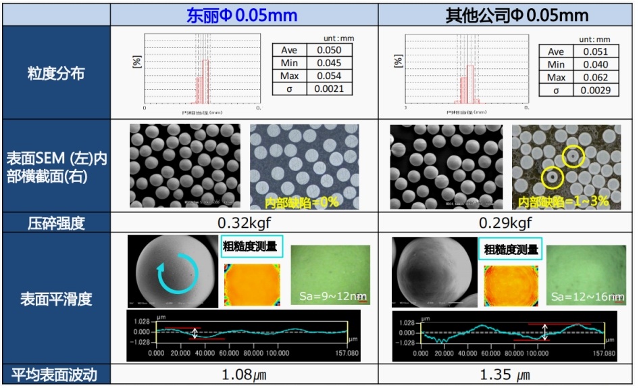Click the Sa=9~12nm text
Screen dimensions: 639x388
tap(332, 296)
